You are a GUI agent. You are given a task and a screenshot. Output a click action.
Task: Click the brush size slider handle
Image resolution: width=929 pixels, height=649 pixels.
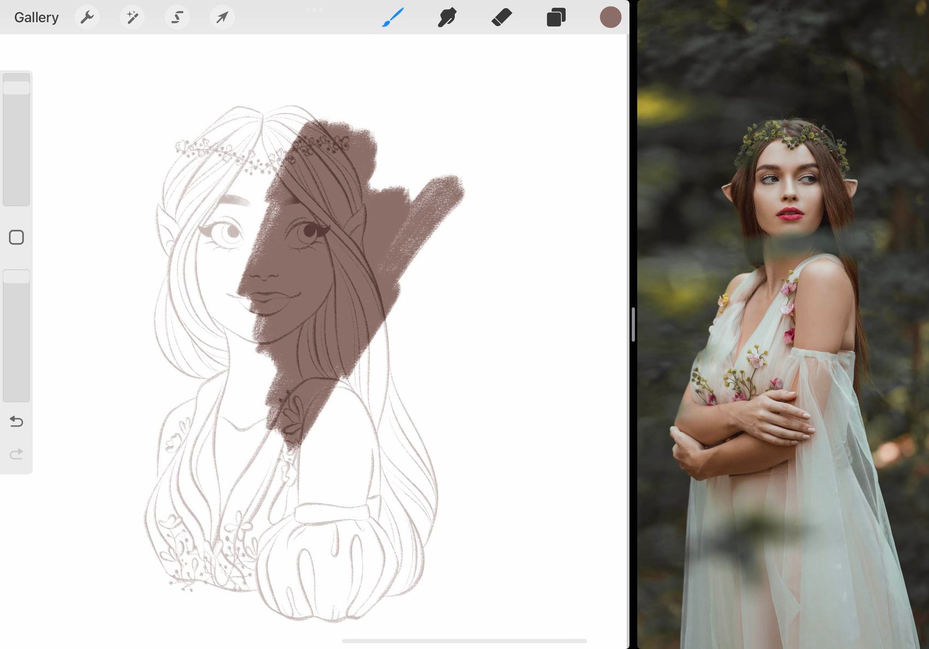pyautogui.click(x=16, y=88)
